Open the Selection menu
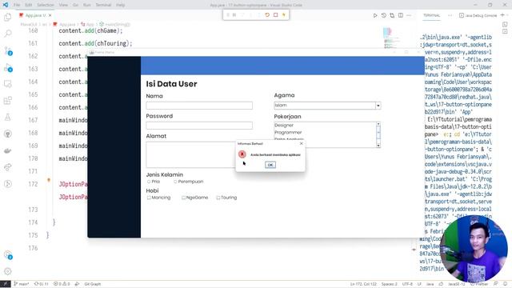This screenshot has width=512, height=288. 46,5
